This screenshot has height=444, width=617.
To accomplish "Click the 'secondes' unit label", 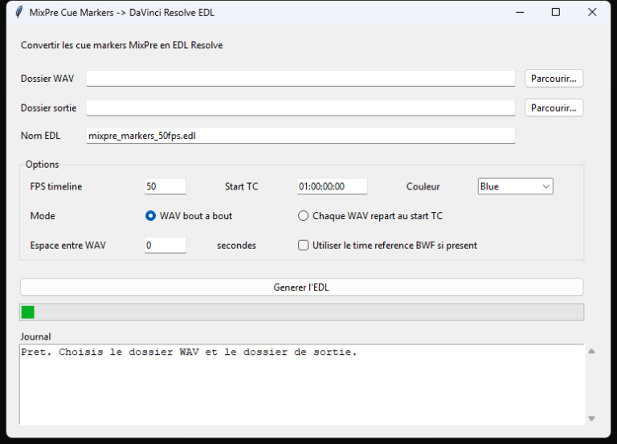I will [x=236, y=246].
